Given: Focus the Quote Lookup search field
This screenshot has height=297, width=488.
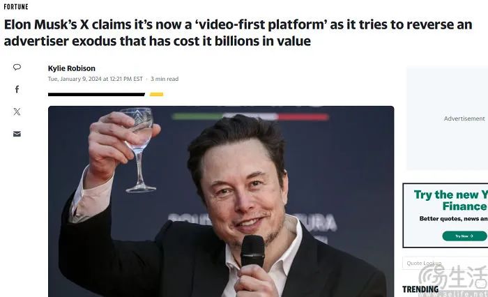Looking at the screenshot, I should (445, 263).
